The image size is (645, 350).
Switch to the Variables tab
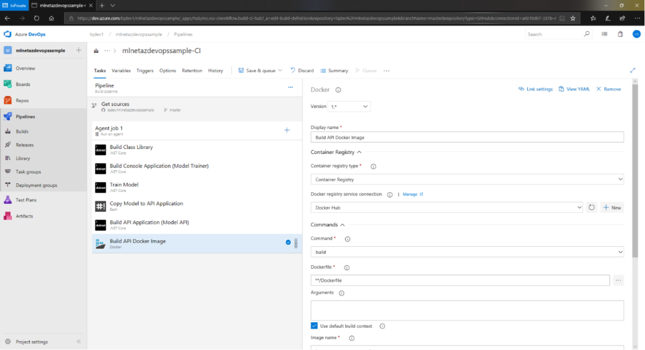point(121,70)
